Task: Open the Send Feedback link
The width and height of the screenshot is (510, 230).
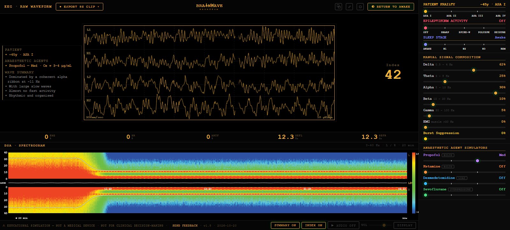Action: click(x=185, y=226)
